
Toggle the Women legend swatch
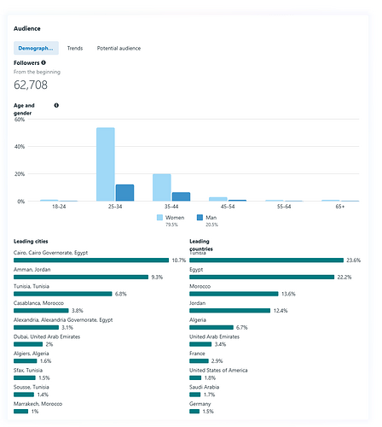(159, 218)
